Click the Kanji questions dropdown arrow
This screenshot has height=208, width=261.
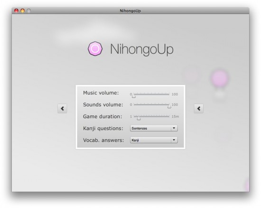coord(174,128)
